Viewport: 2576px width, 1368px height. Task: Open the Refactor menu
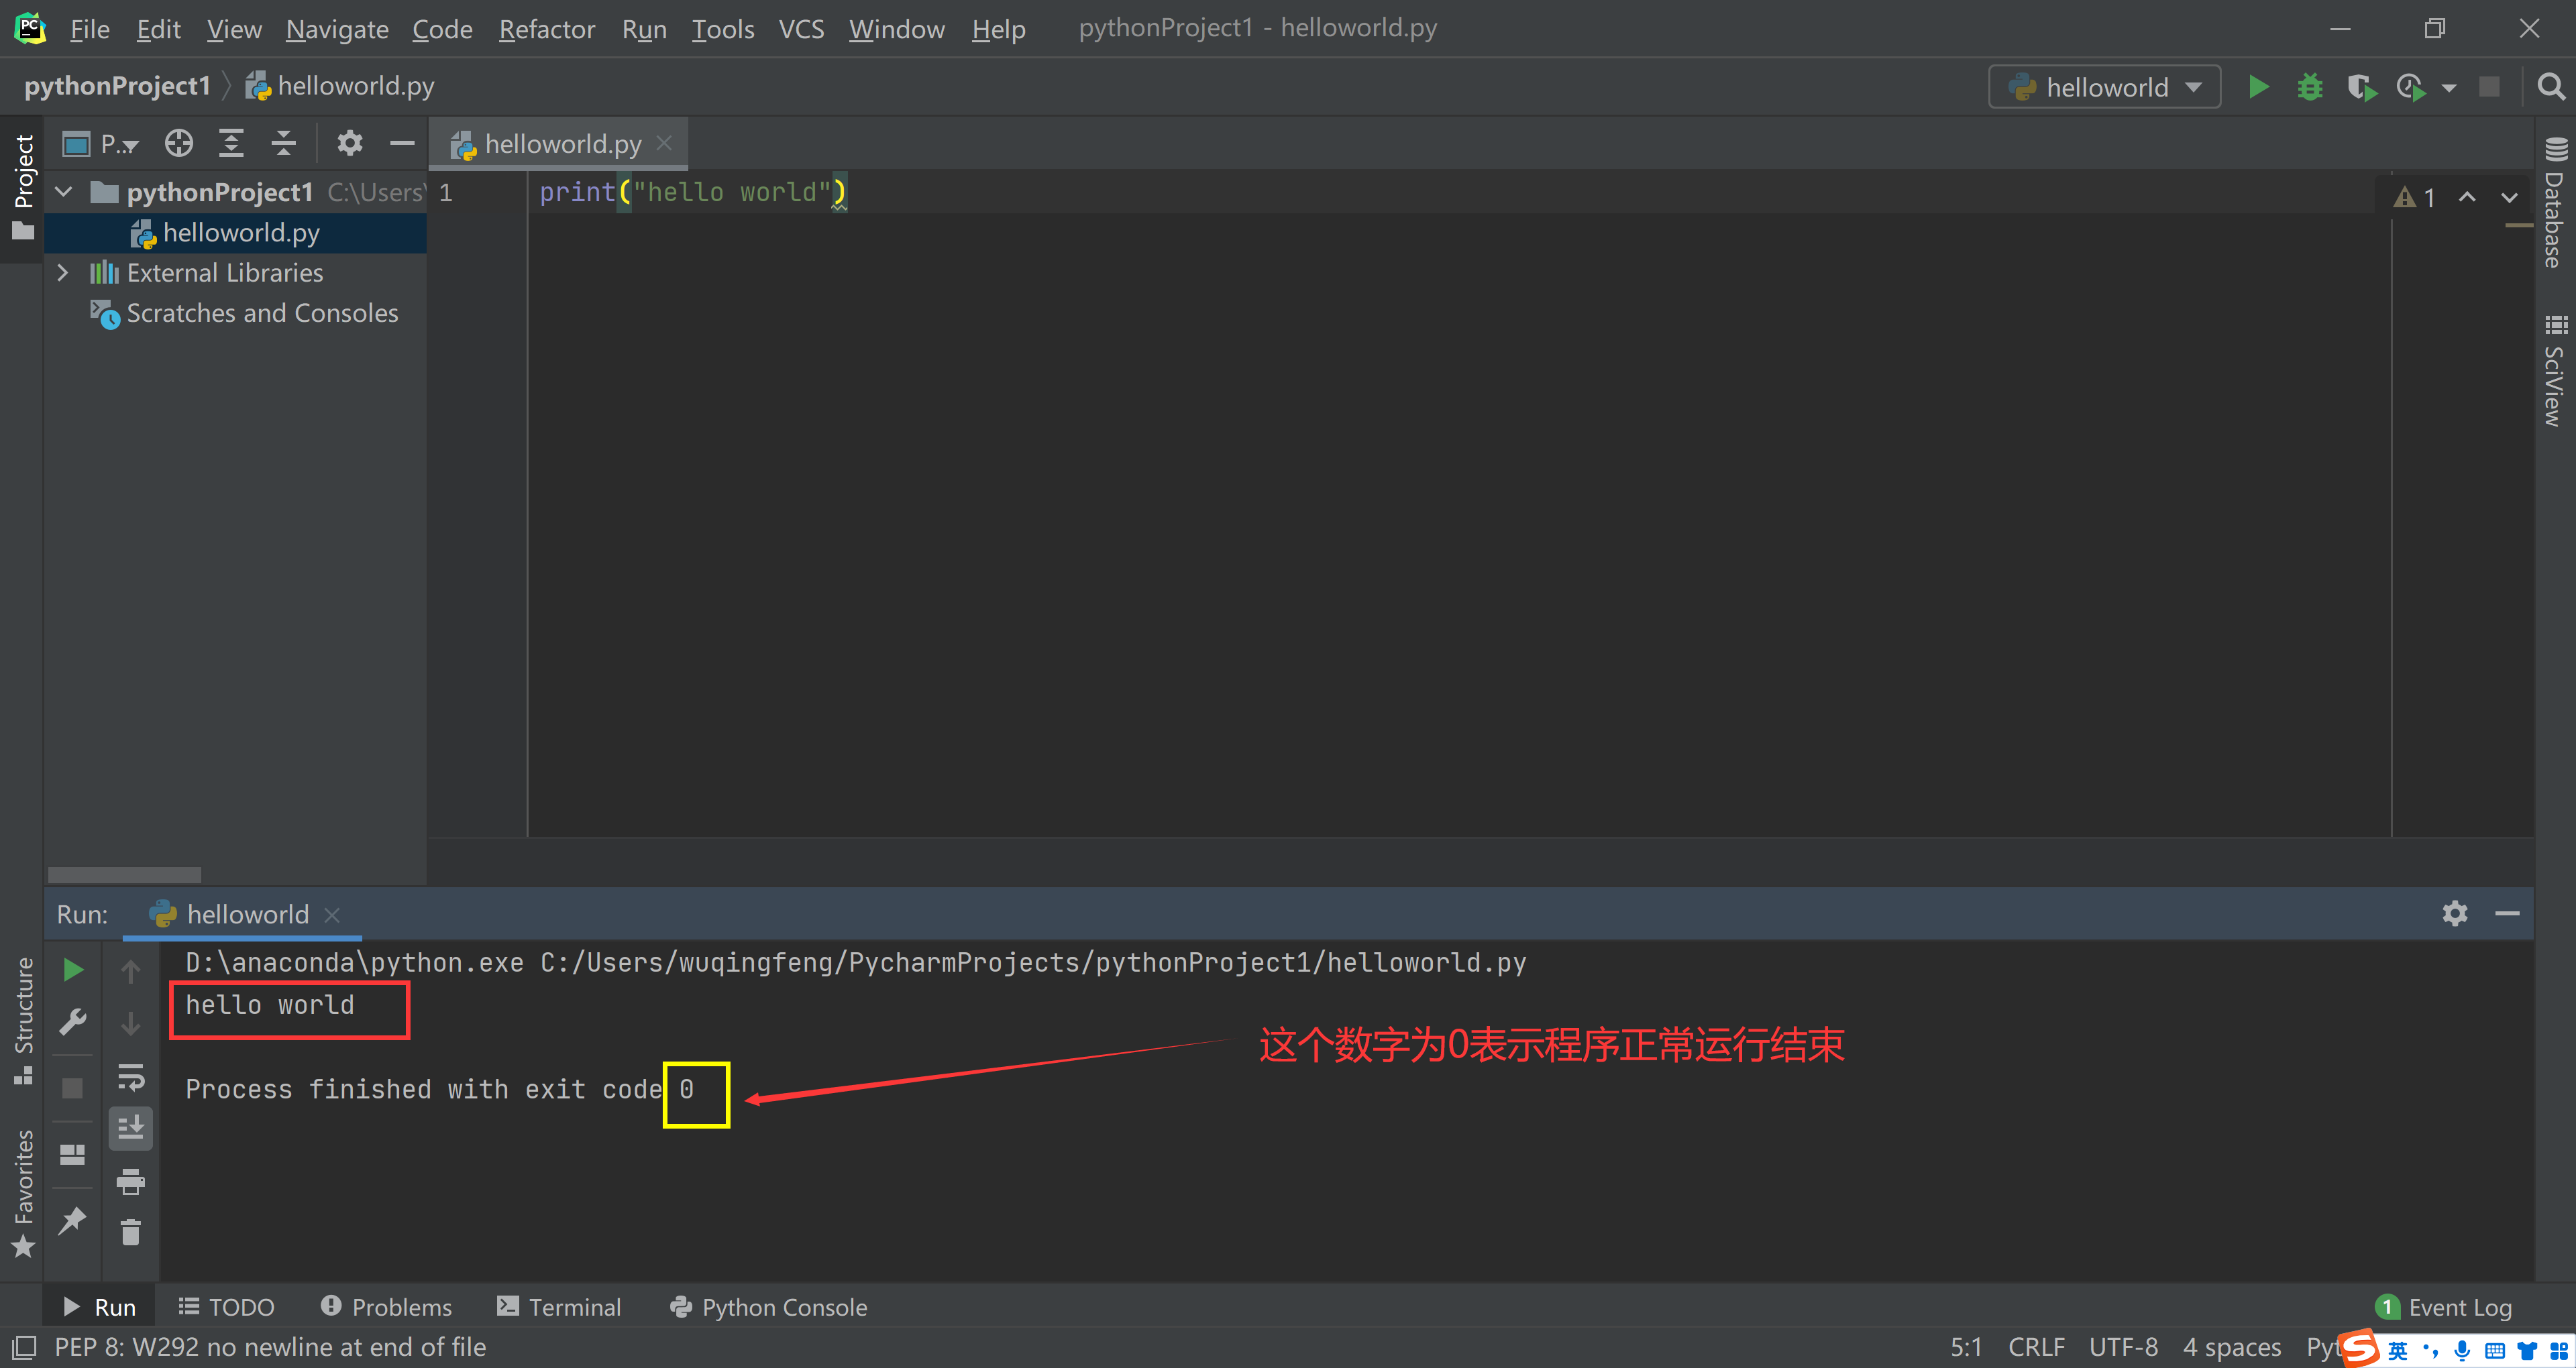coord(546,29)
